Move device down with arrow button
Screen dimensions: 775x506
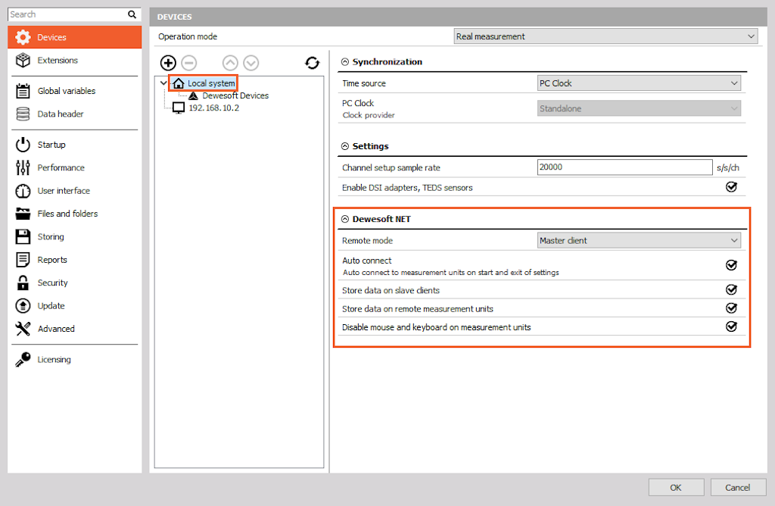point(251,63)
